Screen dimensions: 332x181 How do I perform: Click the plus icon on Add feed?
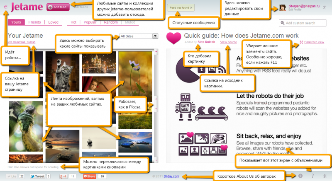[50, 7]
